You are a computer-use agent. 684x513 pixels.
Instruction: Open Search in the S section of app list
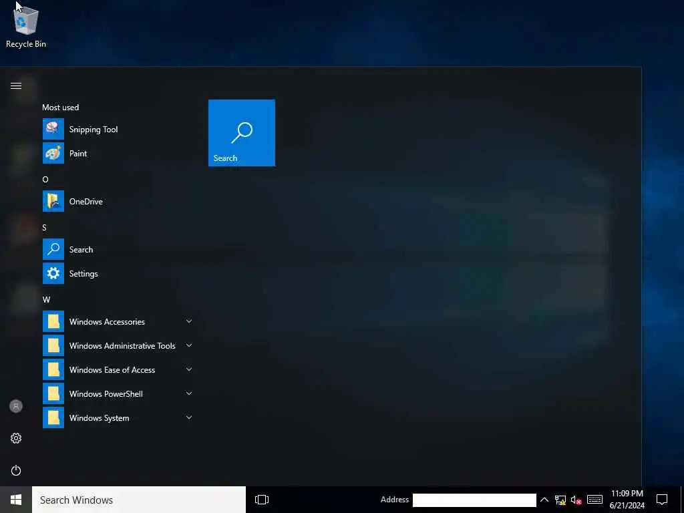119,250
